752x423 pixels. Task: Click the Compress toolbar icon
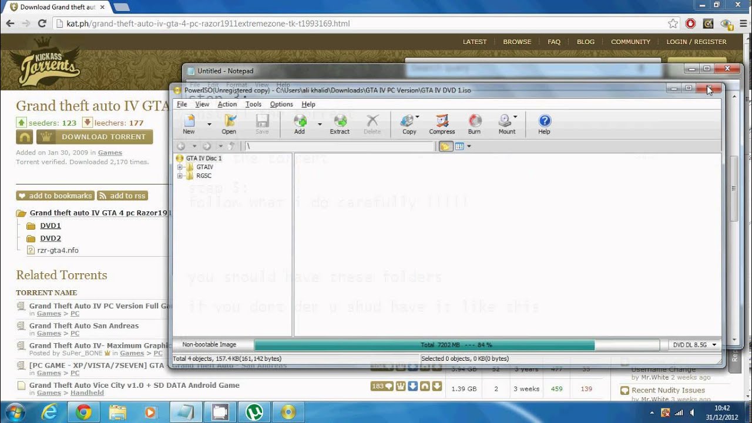coord(442,124)
